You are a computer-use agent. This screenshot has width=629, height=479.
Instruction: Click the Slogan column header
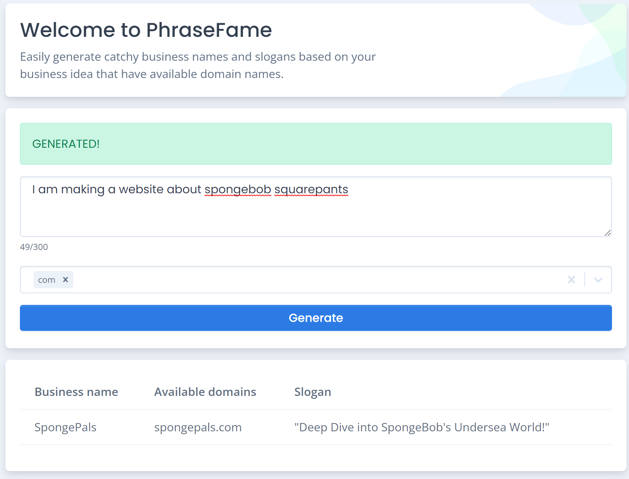coord(313,392)
